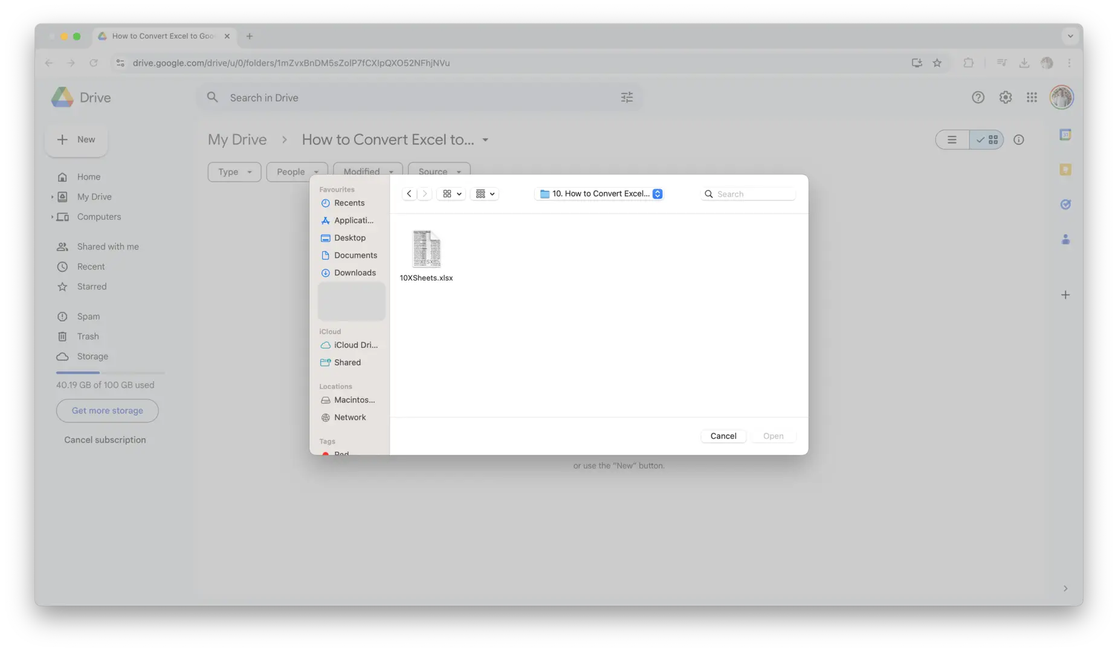This screenshot has width=1118, height=652.
Task: Click the file dialog back arrow
Action: (x=409, y=194)
